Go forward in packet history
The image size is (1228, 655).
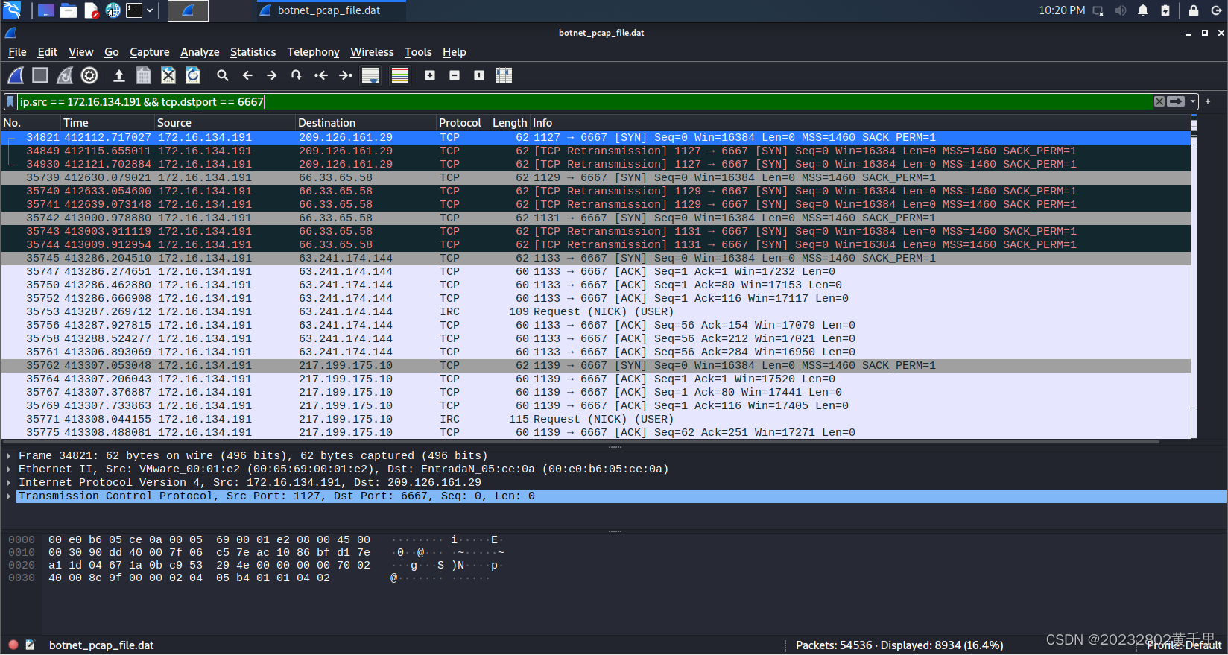click(272, 75)
